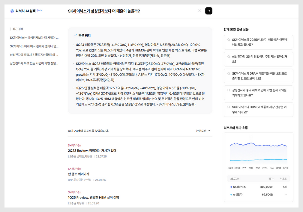Click SK하이닉스 tag above 1Q25 Preview report

click(74, 192)
